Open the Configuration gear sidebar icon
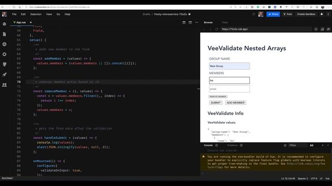Viewport: 332px width, 186px height. [x=5, y=54]
